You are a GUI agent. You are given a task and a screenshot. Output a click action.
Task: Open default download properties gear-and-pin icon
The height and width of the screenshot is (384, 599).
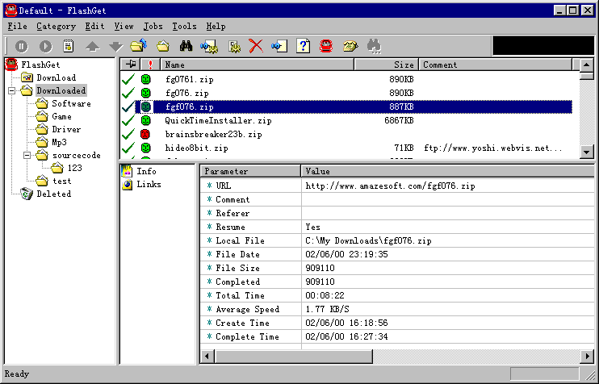pyautogui.click(x=209, y=47)
